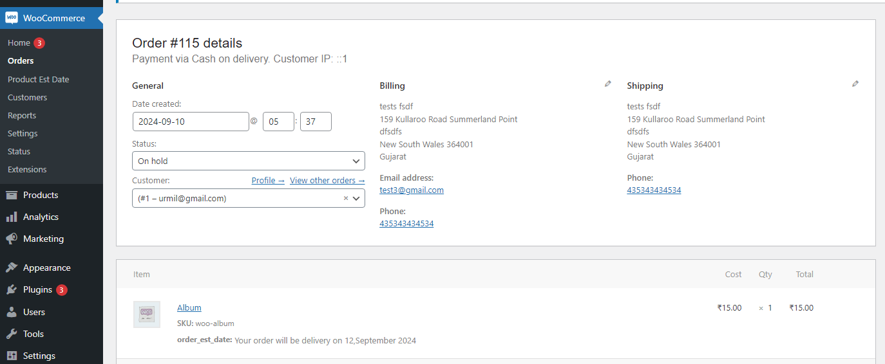
Task: Open the order Status dropdown
Action: pos(248,161)
